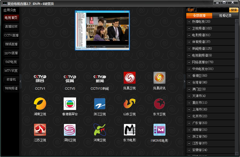The width and height of the screenshot is (240, 157).
Task: Expand the 体育频道(37) category
Action: click(x=189, y=42)
